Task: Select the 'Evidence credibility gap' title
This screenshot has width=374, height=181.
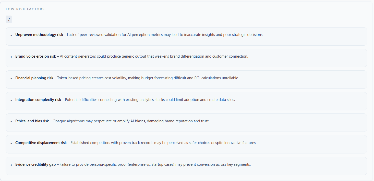Action: pyautogui.click(x=35, y=164)
